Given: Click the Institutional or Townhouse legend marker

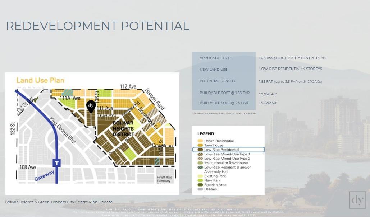Looking at the screenshot, I should click(200, 163).
